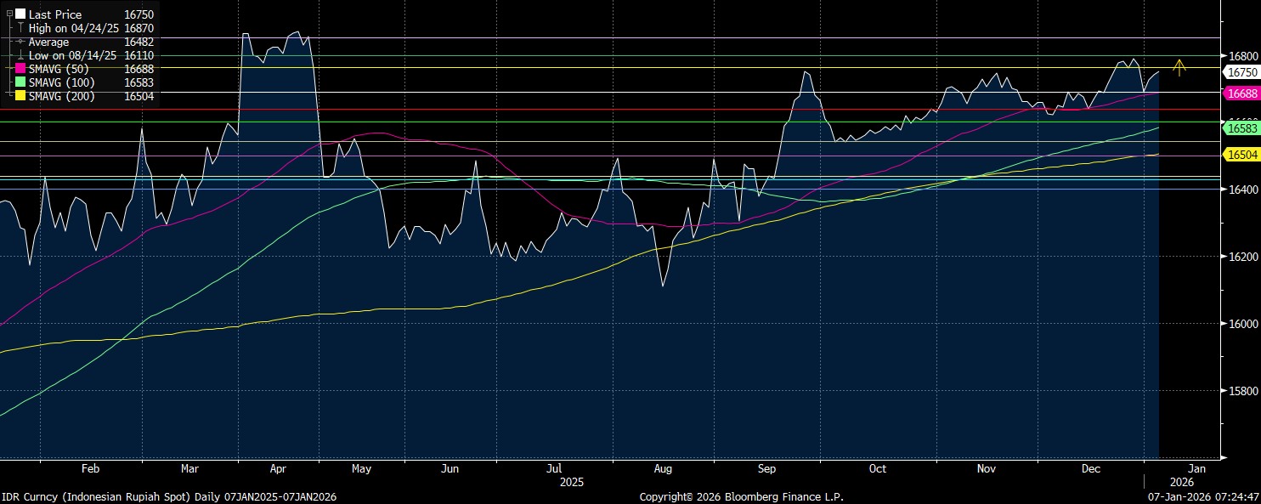
Task: Click the Last Price legend label
Action: click(x=55, y=14)
